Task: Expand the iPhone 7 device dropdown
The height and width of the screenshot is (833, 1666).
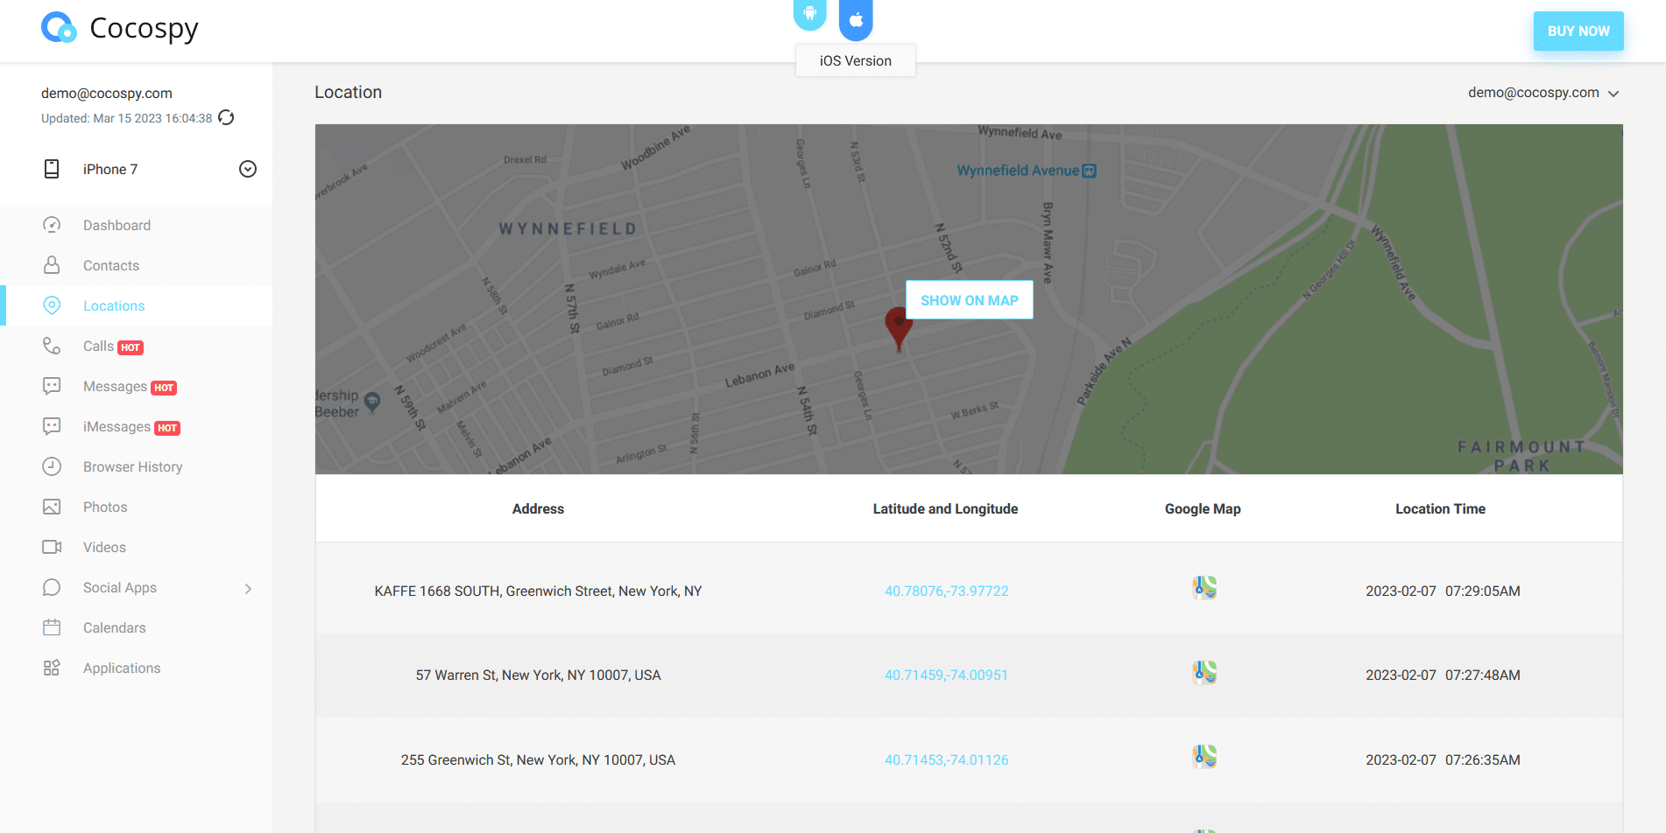Action: click(248, 169)
